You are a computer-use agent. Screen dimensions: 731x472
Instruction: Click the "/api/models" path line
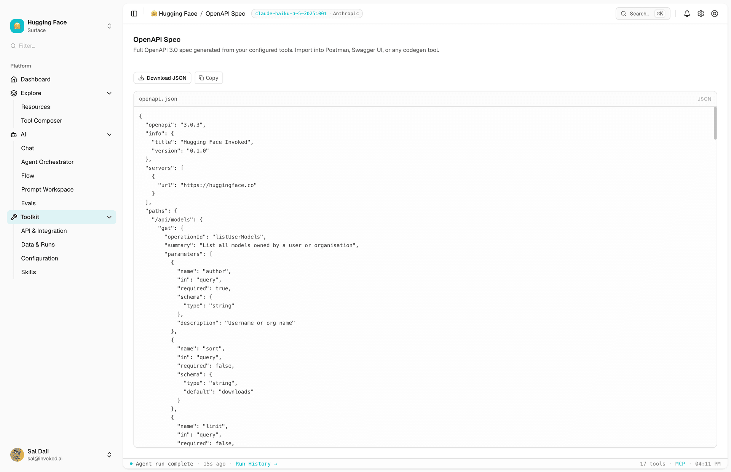(x=177, y=220)
